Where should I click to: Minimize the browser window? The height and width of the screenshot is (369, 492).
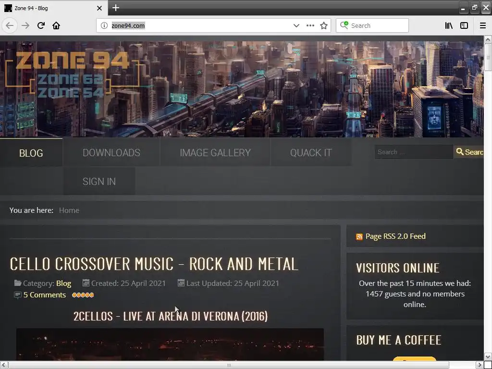[463, 8]
